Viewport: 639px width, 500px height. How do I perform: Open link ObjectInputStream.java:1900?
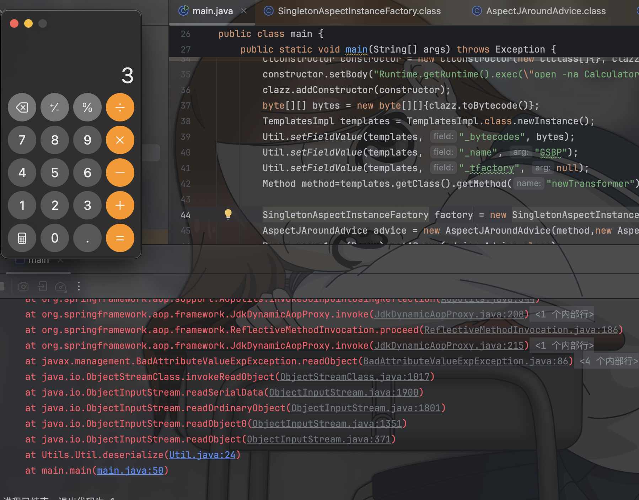click(x=344, y=392)
